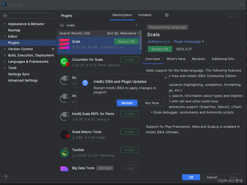Close the Plugin Updates dialog
The image size is (247, 185).
[x=166, y=78]
